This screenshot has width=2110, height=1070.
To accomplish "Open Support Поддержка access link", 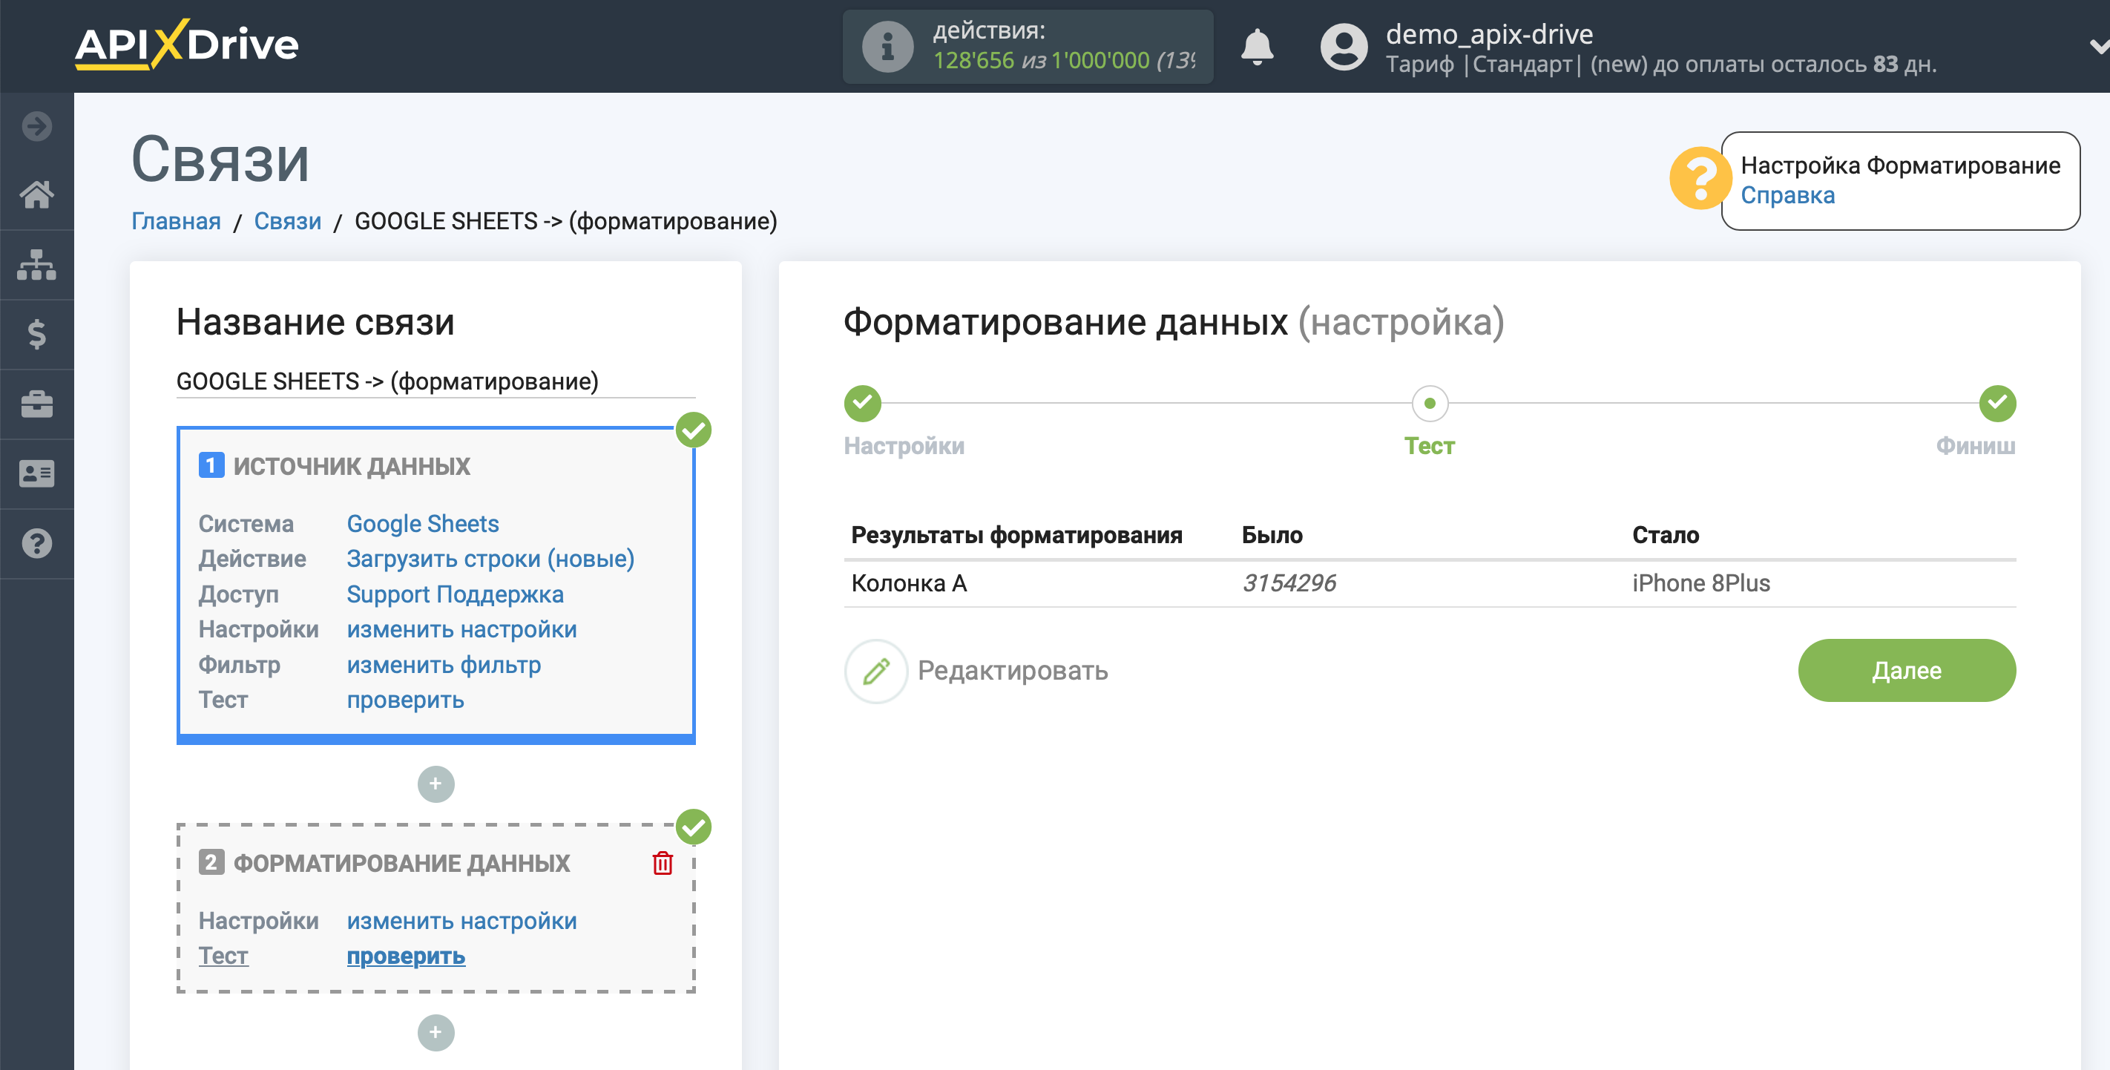I will point(456,594).
